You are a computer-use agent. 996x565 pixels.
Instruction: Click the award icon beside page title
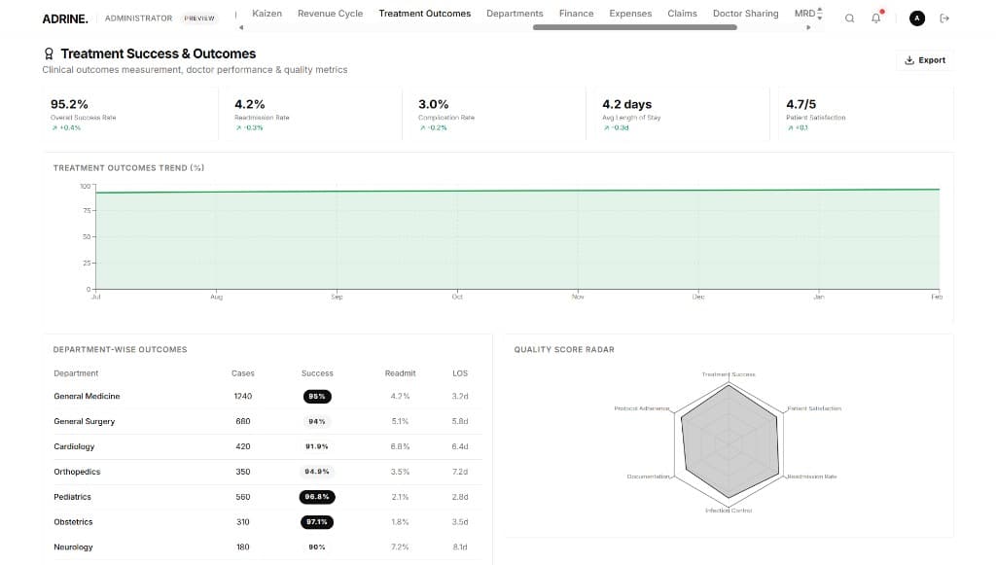(x=49, y=53)
